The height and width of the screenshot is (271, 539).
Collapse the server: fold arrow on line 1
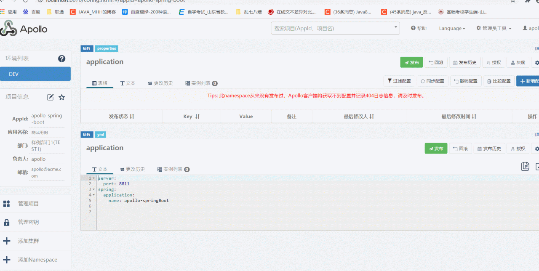click(x=93, y=178)
